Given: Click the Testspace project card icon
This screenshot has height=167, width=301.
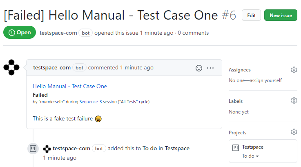Looking at the screenshot, I should coord(236,148).
